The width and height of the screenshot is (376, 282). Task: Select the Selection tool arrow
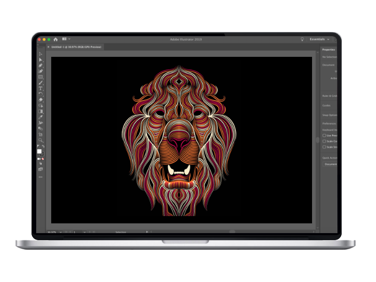[40, 54]
